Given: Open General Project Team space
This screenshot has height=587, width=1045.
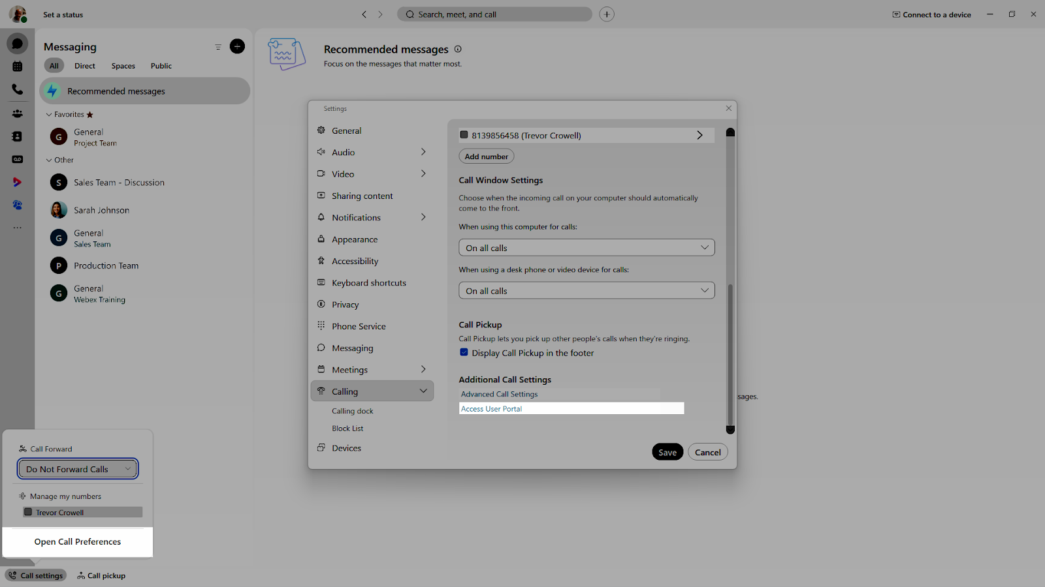Looking at the screenshot, I should [145, 137].
